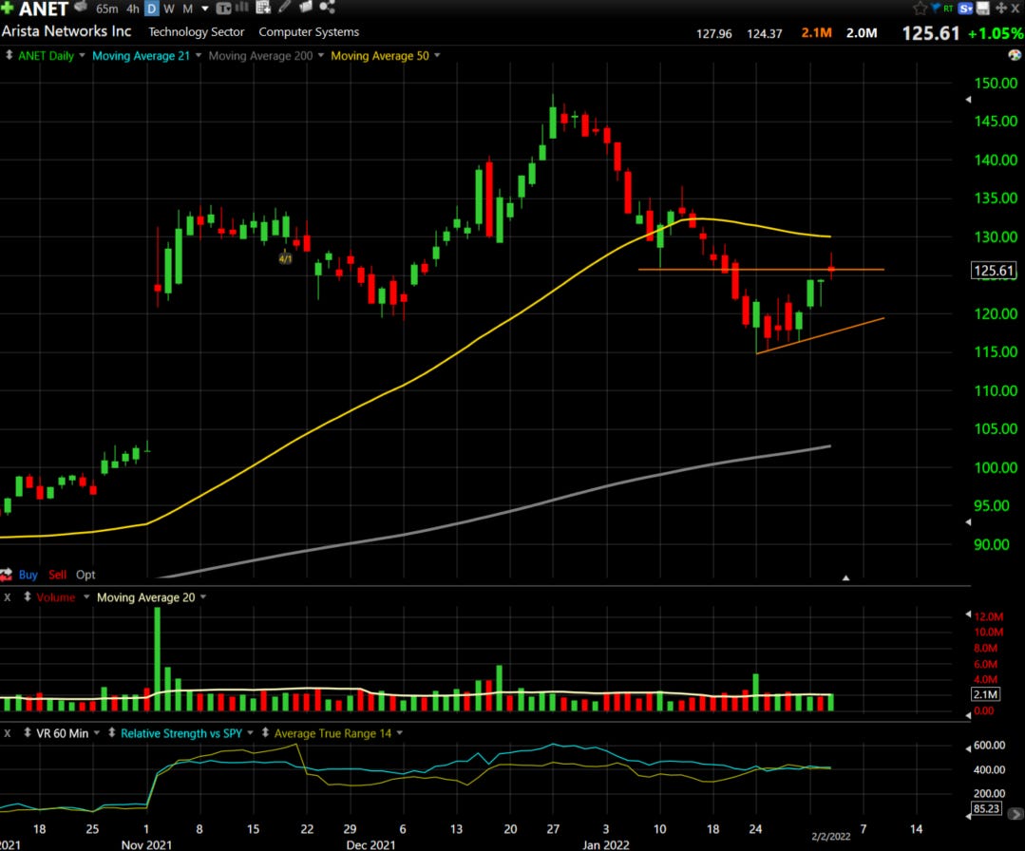
Task: Switch to the 65m timeframe
Action: pos(106,9)
